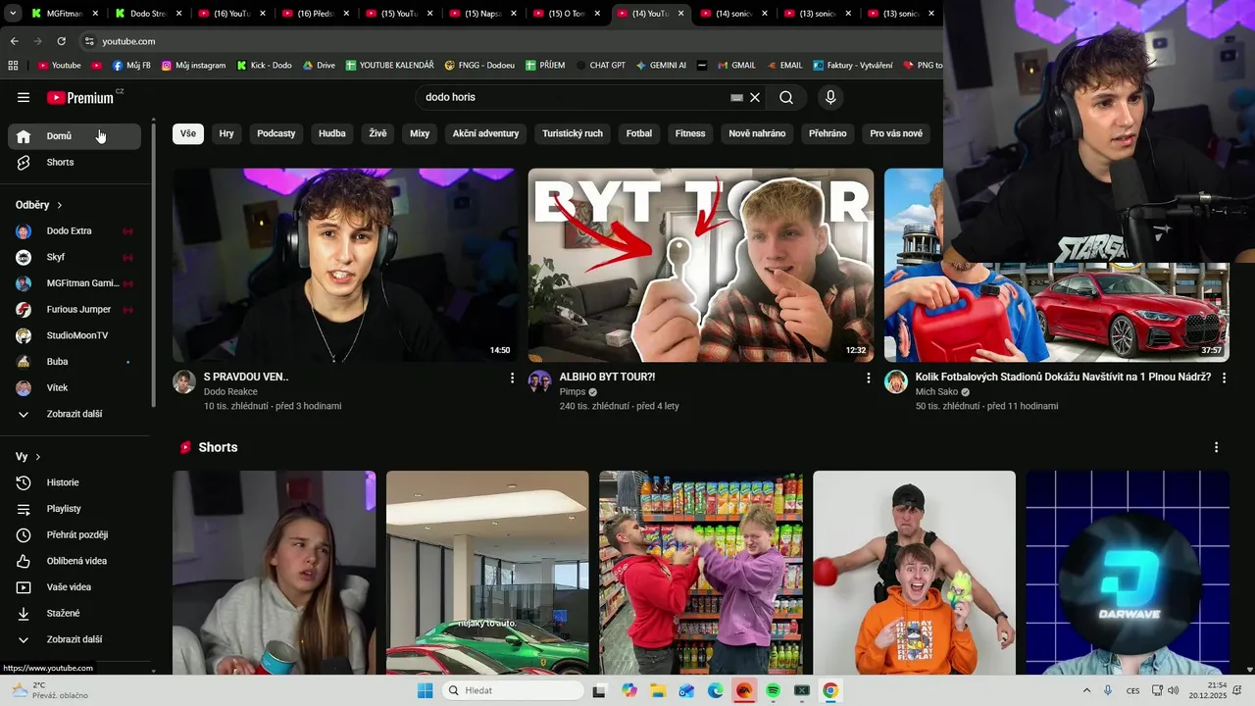This screenshot has height=706, width=1255.
Task: Open GEMINI AI bookmark
Action: pos(661,65)
